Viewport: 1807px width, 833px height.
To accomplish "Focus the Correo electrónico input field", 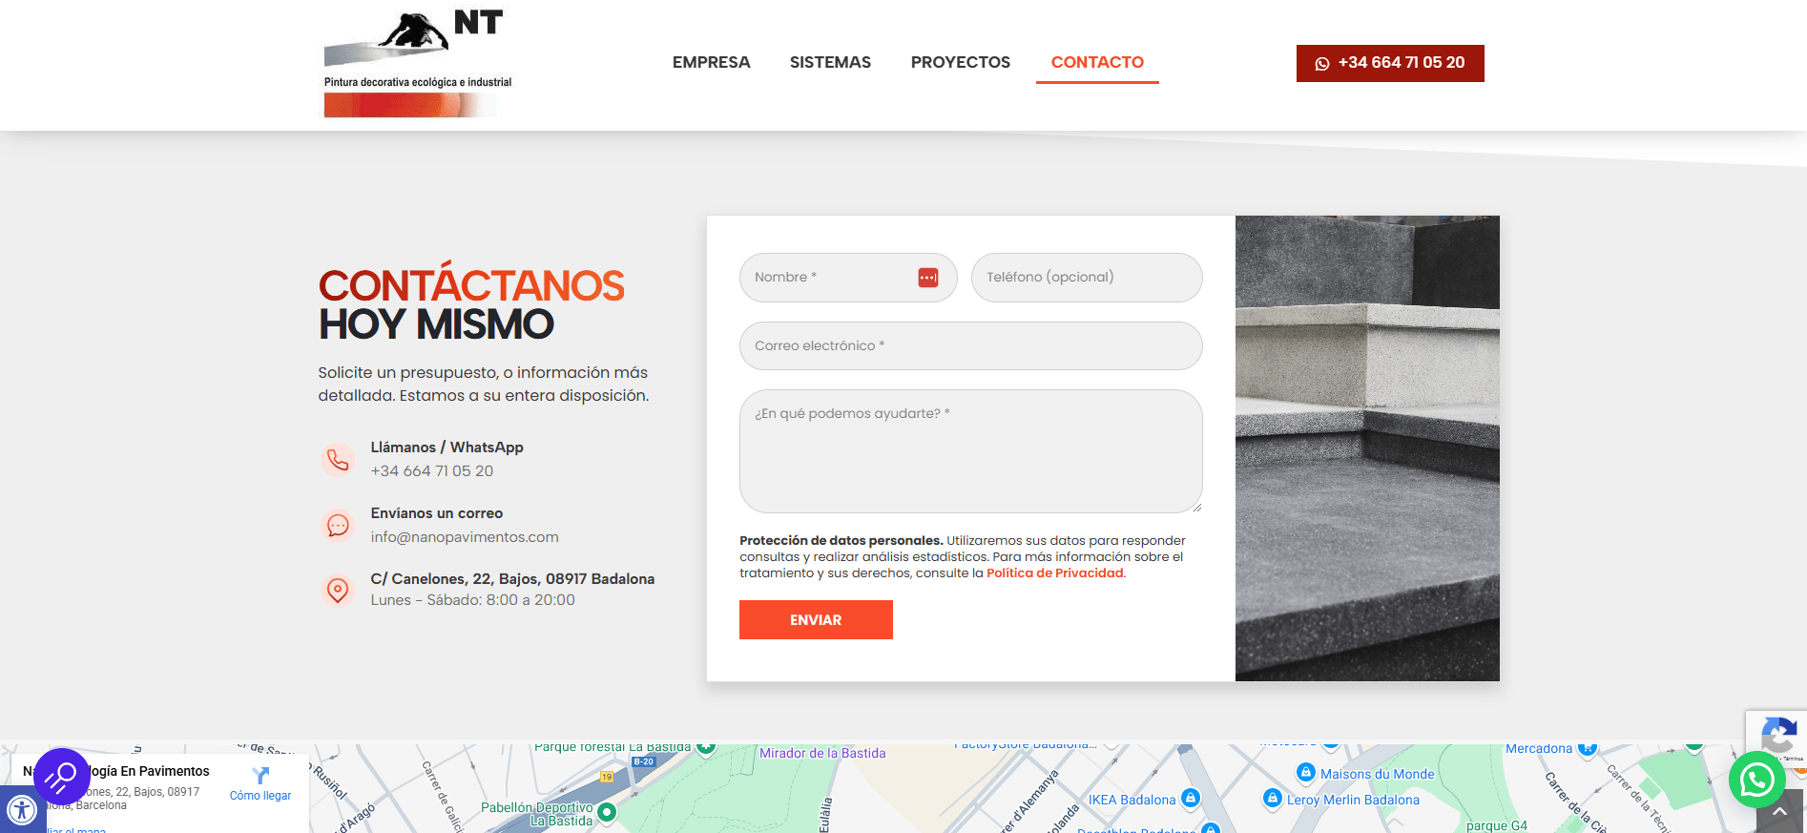I will (x=970, y=345).
